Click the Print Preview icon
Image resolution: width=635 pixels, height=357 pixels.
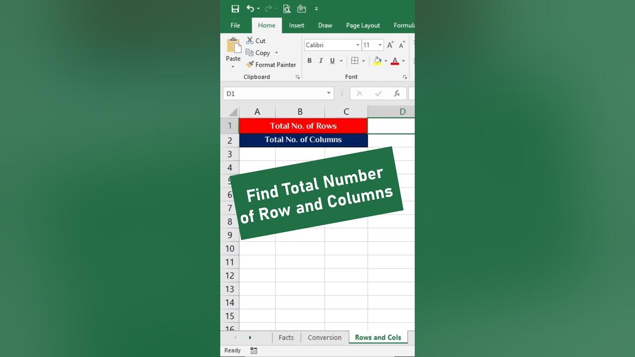pyautogui.click(x=287, y=8)
